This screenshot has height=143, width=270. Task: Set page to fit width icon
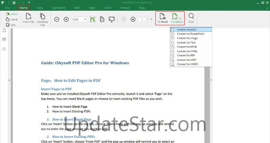pos(93,19)
